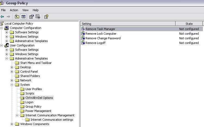
Task: Toggle the Show/Hide Console Tree icon
Action: (23, 17)
